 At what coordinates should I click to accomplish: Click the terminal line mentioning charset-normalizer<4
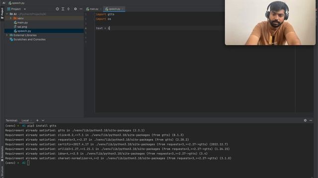tap(118, 158)
